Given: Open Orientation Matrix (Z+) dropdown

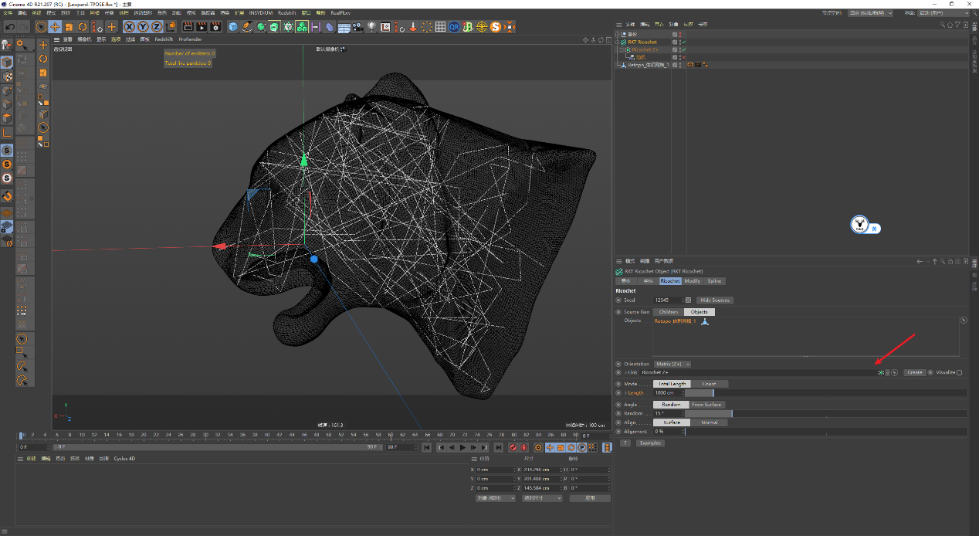Looking at the screenshot, I should click(672, 364).
